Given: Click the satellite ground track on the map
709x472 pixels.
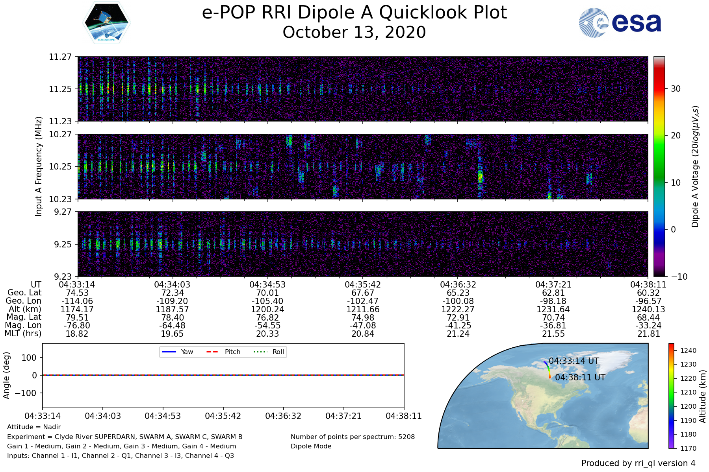Looking at the screenshot, I should click(548, 369).
